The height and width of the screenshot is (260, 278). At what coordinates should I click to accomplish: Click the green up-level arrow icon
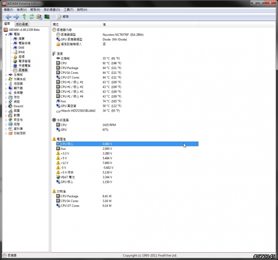[x=24, y=16]
